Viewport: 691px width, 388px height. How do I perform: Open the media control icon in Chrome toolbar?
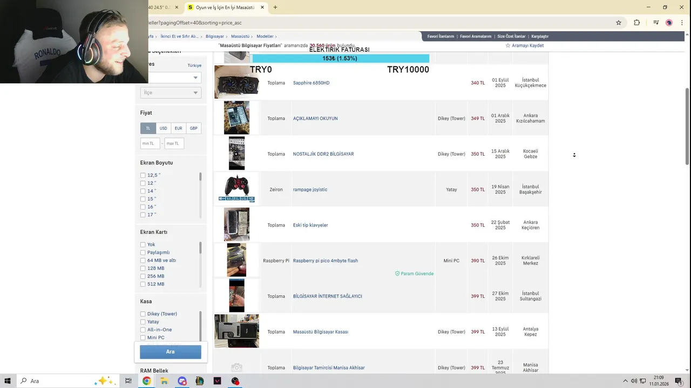tap(656, 23)
